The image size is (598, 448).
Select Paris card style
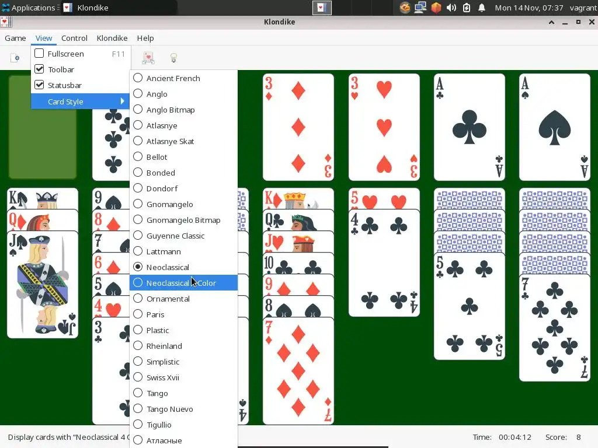click(183, 314)
